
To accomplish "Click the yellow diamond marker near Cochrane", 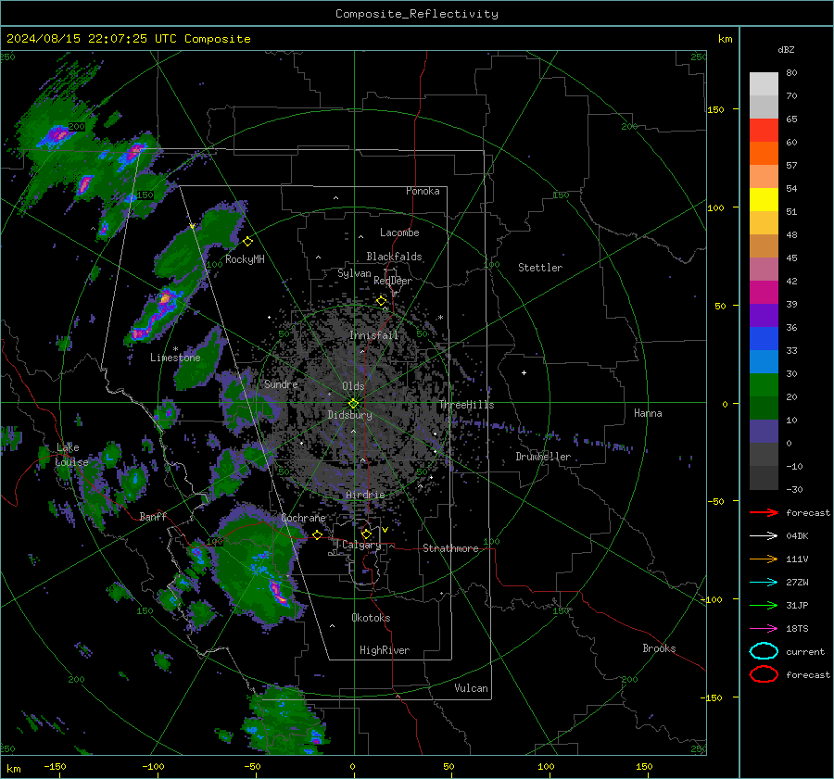I will click(x=317, y=535).
